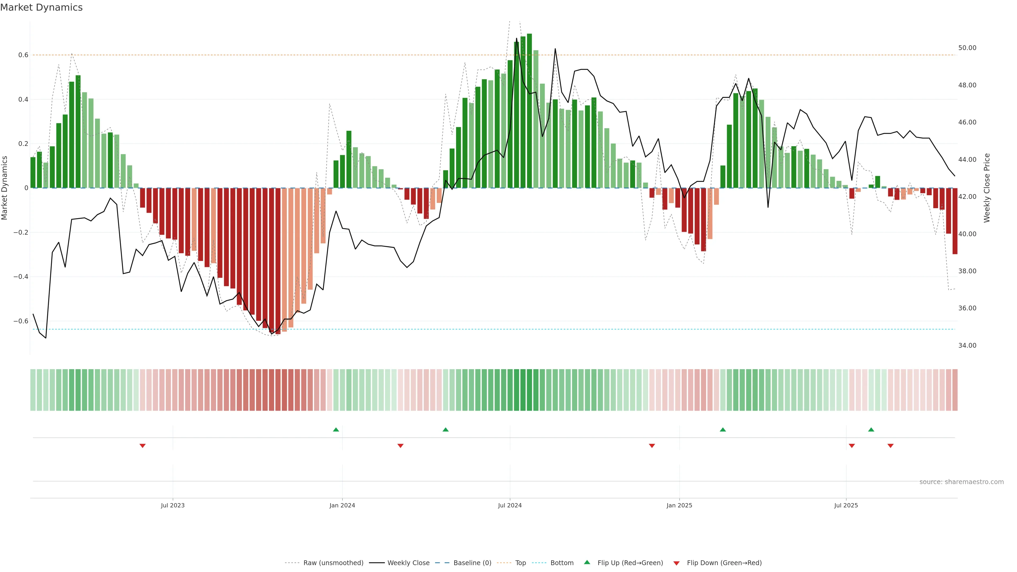Click the Jan 2025 x-axis label

(x=679, y=505)
